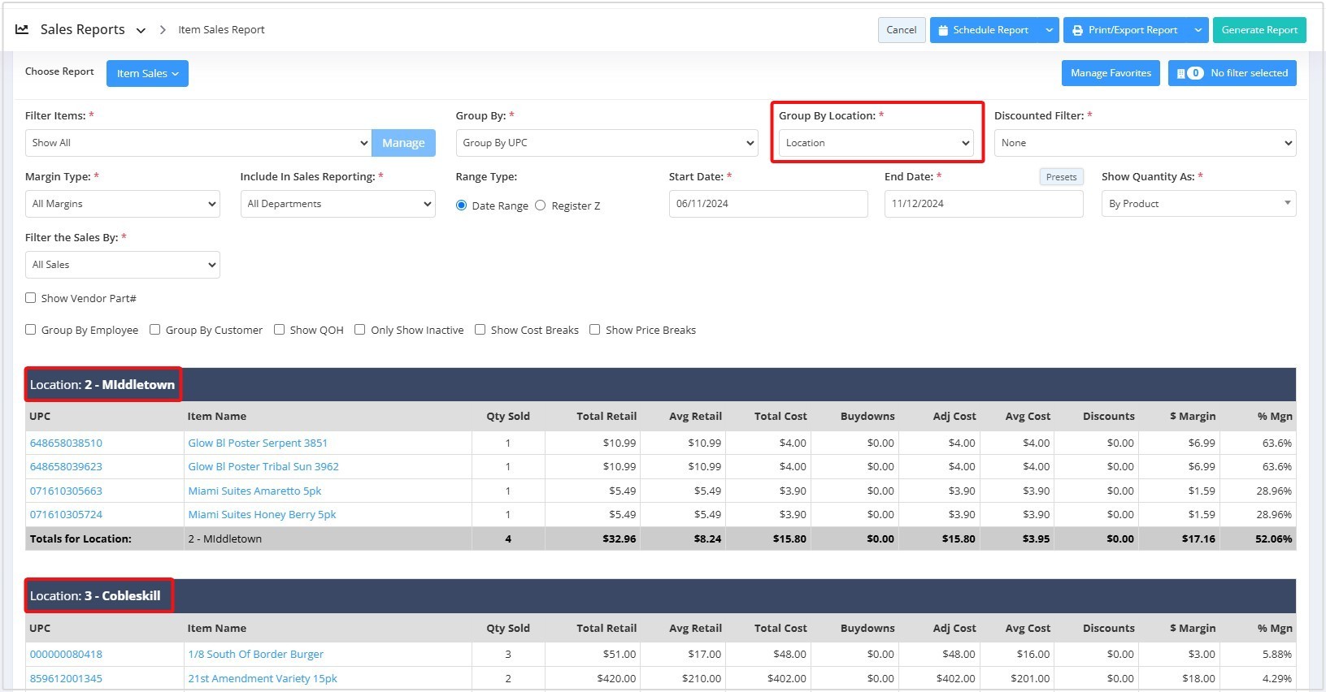Open 1/8 South Of Border Burger item
This screenshot has height=692, width=1326.
[255, 655]
